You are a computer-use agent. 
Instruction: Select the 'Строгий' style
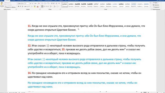coord(121,5)
